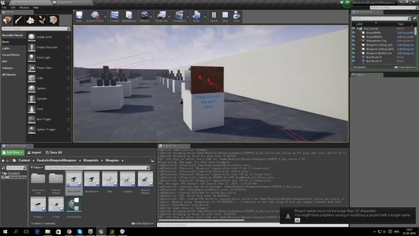Viewport: 419px width, 236px height.
Task: Pick the Box Trigger placement icon
Action: [x=31, y=119]
